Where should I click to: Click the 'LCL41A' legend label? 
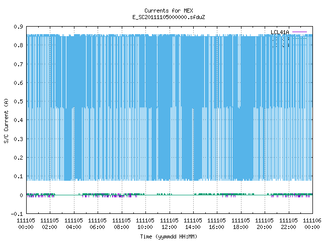pos(280,32)
